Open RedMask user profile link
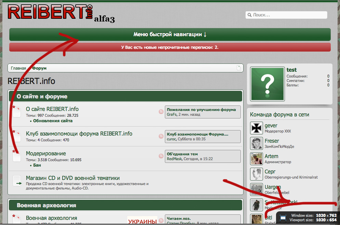The height and width of the screenshot is (225, 340). coord(175,159)
